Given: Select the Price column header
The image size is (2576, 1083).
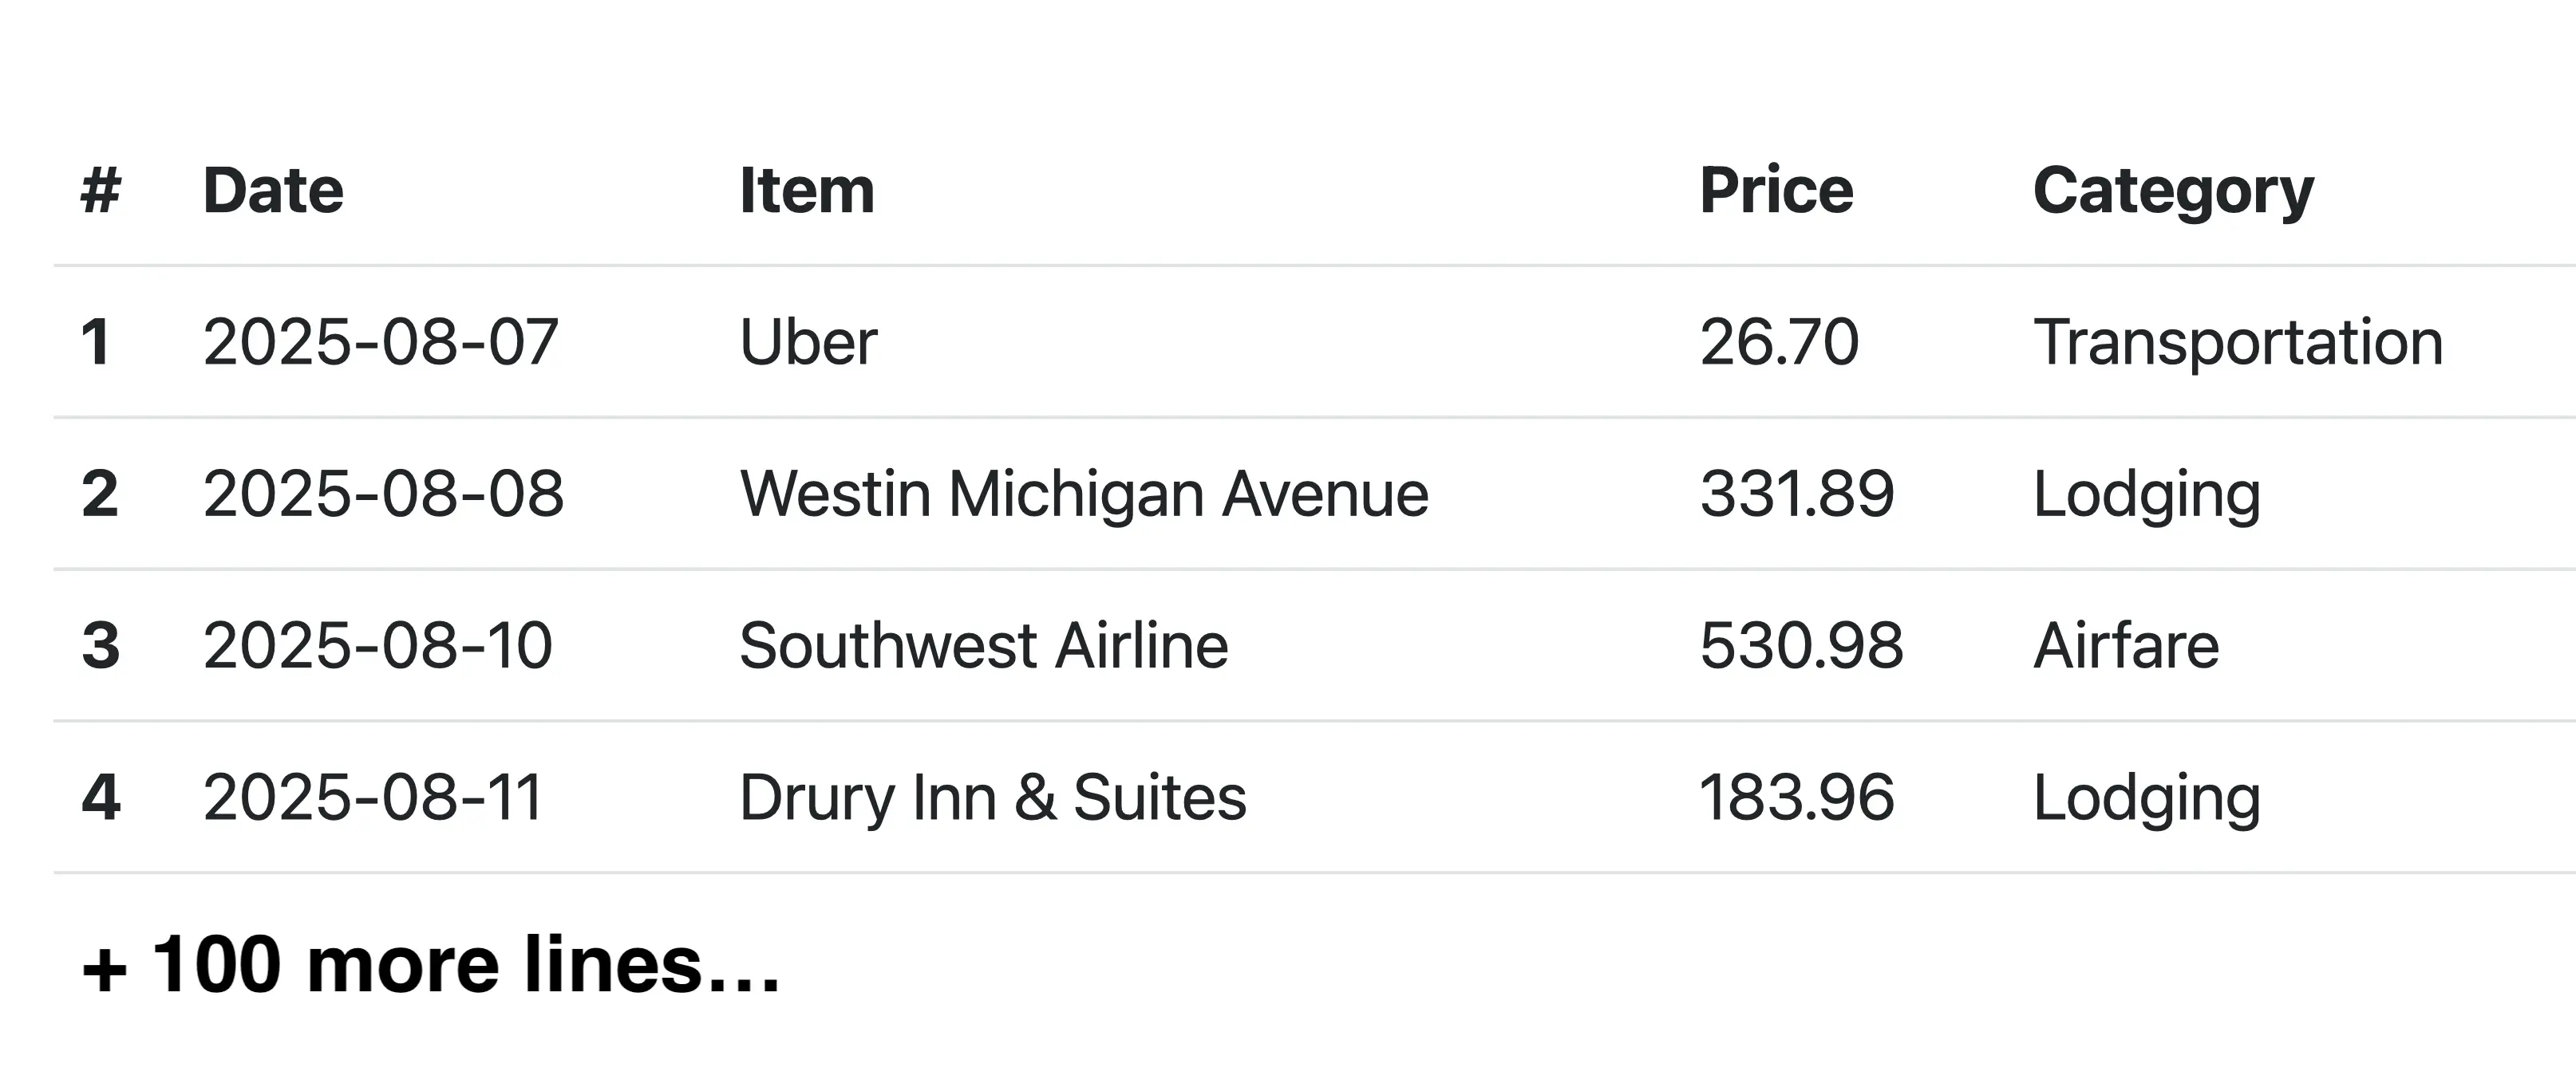Looking at the screenshot, I should point(1776,190).
